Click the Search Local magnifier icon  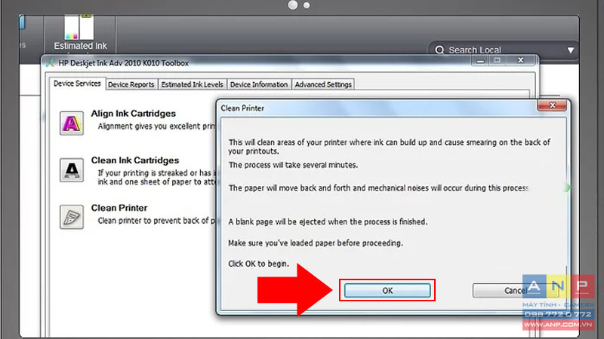[x=439, y=50]
